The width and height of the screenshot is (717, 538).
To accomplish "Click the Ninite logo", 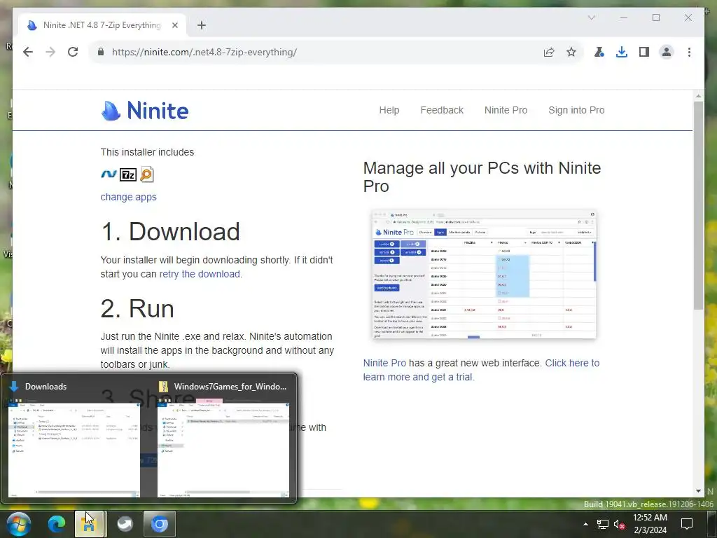I will (144, 110).
